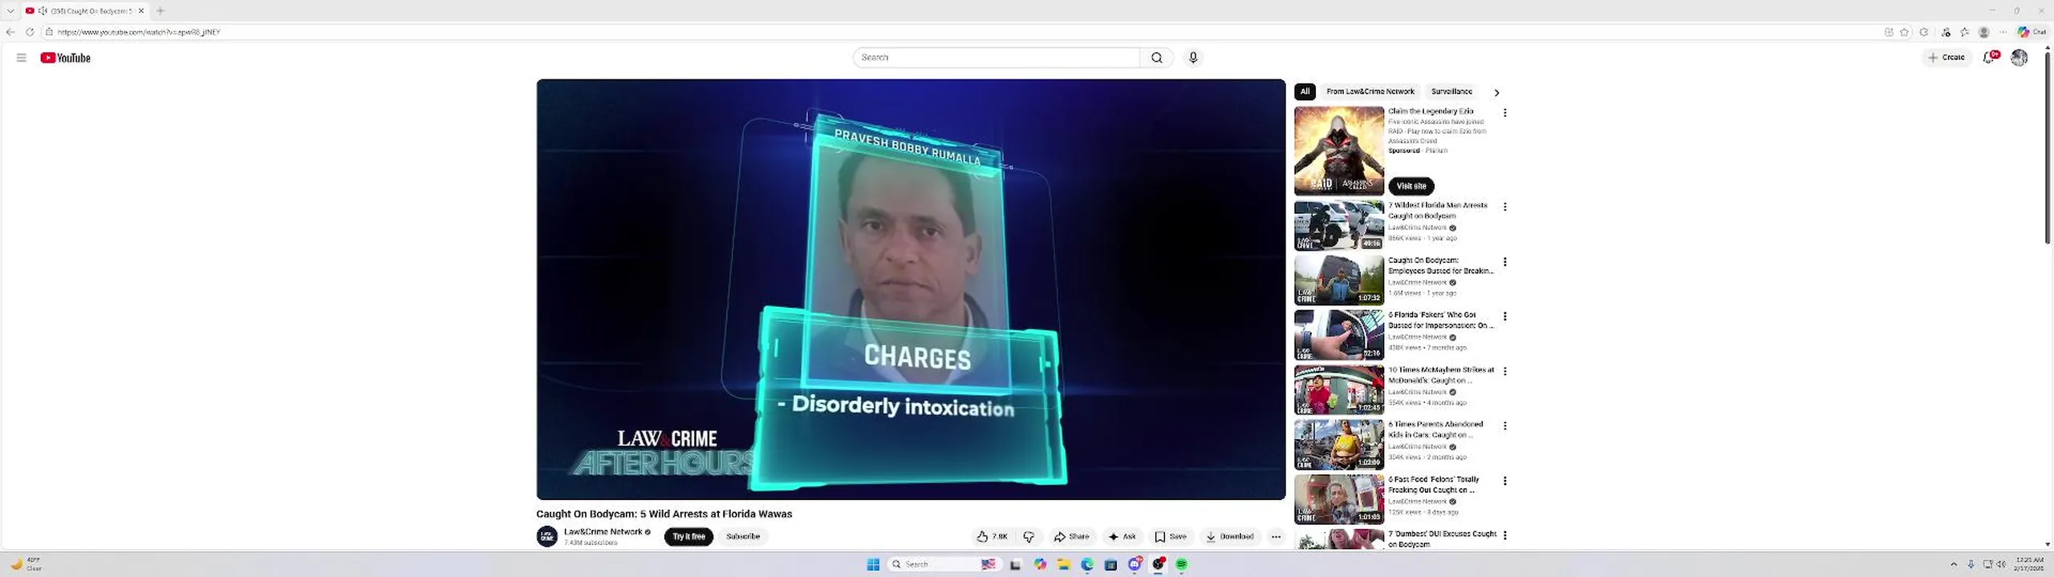This screenshot has width=2054, height=577.
Task: Go back with browser back arrow
Action: pyautogui.click(x=10, y=32)
